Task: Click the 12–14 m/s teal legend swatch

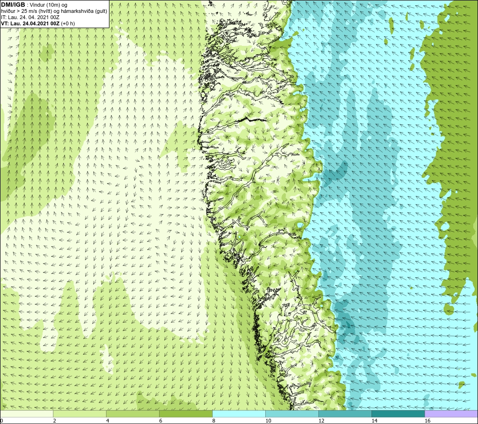Action: click(345, 413)
